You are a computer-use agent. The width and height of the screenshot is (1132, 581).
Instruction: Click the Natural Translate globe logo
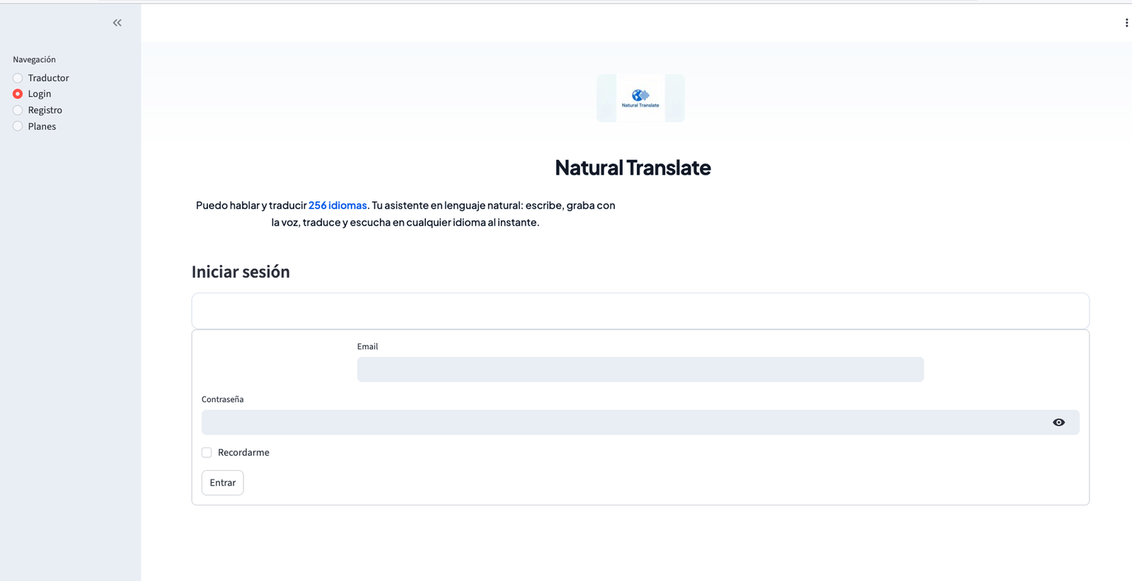point(640,98)
